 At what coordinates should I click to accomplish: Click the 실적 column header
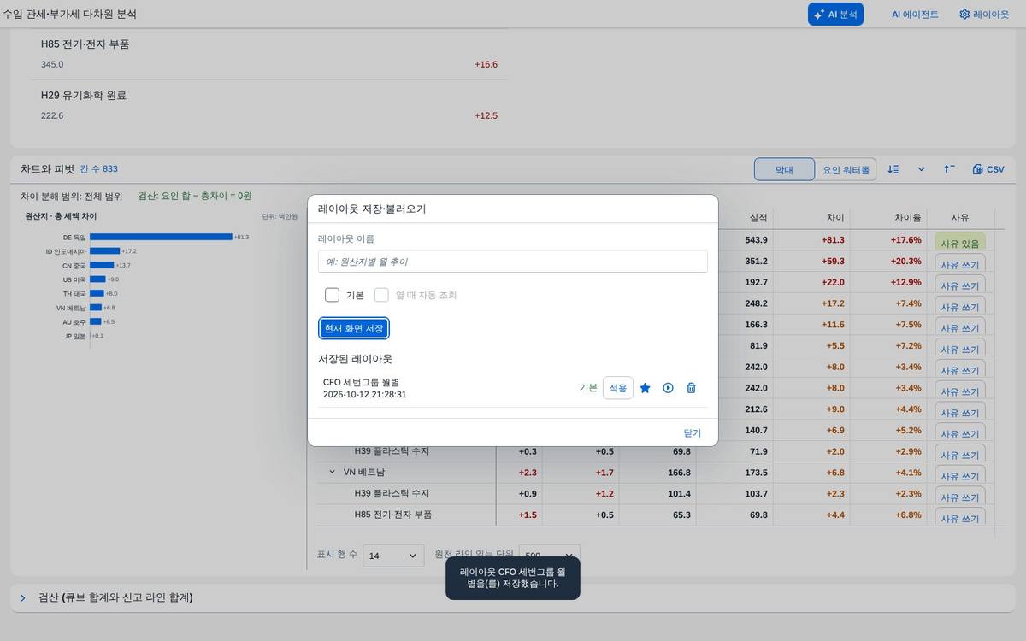758,217
